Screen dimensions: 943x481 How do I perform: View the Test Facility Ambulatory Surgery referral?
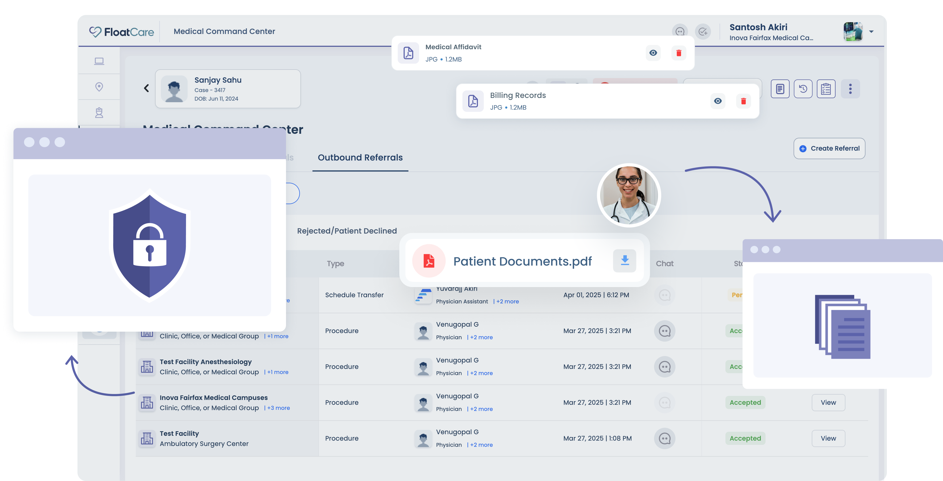click(828, 438)
